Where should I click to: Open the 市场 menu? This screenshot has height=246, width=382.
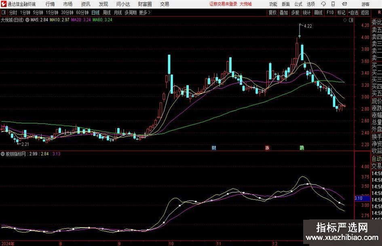point(68,4)
